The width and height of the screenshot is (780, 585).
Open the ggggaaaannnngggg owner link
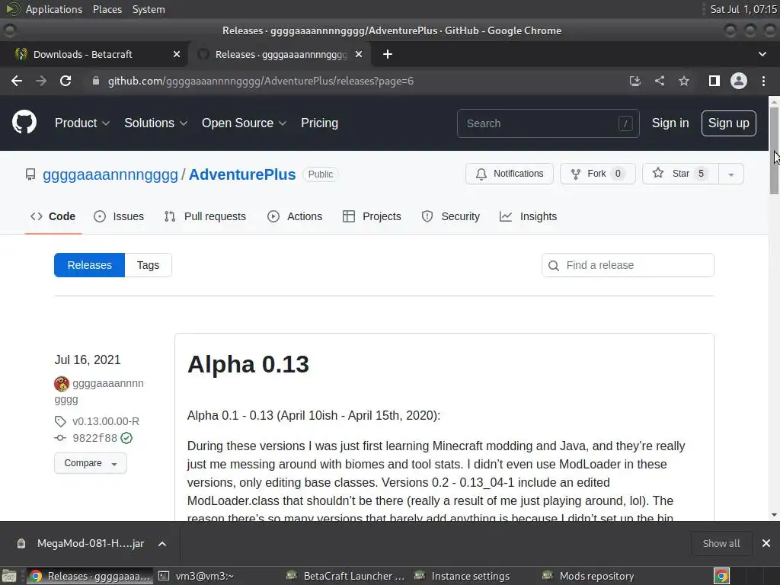(x=110, y=174)
